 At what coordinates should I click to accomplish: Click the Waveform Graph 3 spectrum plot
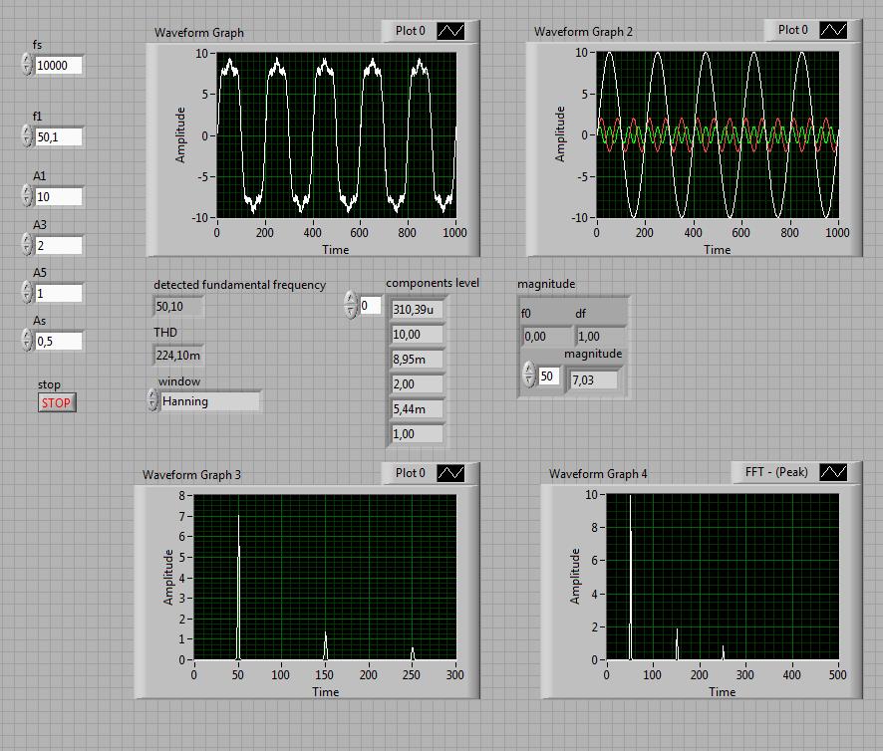[x=324, y=577]
